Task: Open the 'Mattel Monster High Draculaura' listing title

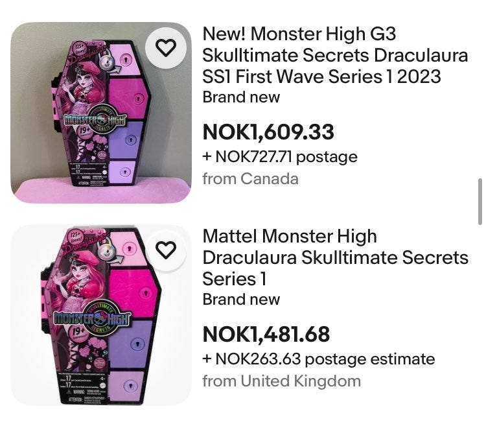Action: click(x=334, y=257)
